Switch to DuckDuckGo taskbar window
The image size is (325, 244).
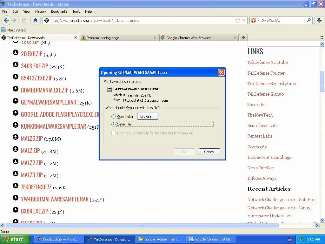(x=59, y=239)
